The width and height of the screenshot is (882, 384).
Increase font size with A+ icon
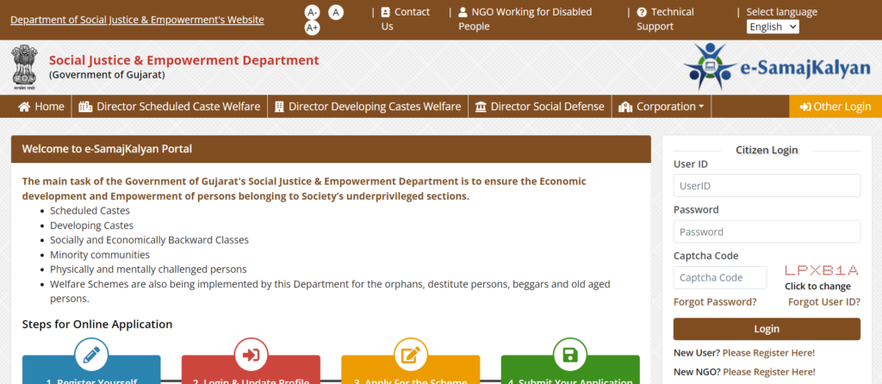click(x=312, y=28)
